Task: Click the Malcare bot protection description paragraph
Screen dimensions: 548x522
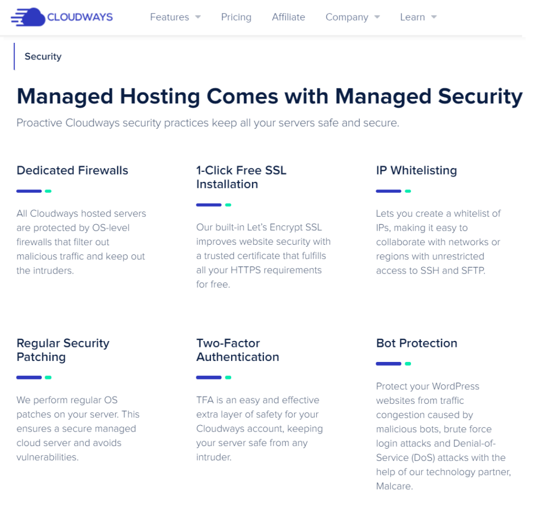Action: 444,436
